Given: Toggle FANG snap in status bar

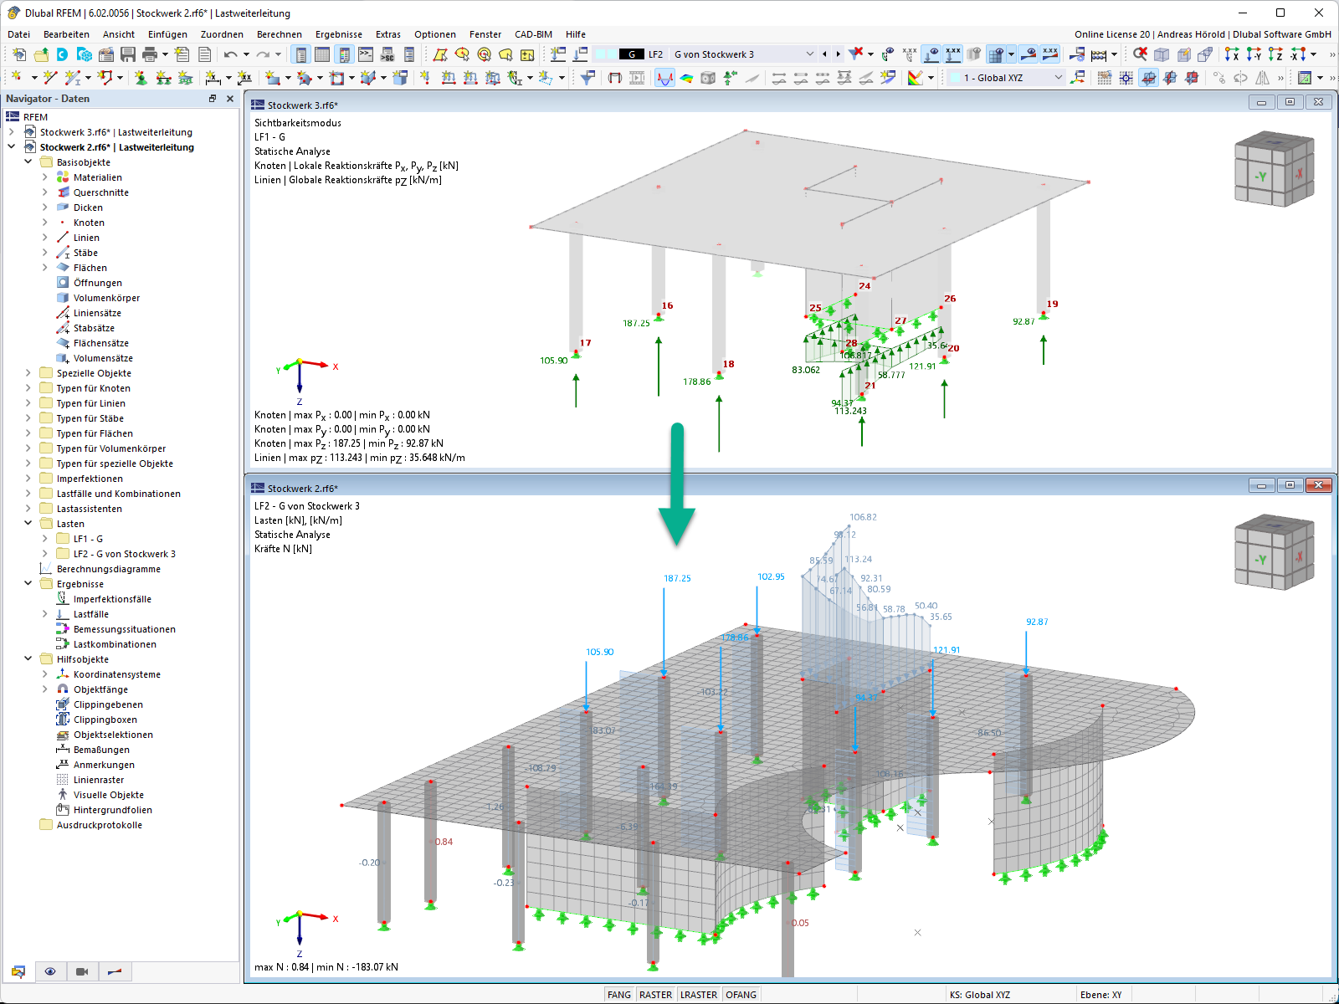Looking at the screenshot, I should point(619,995).
